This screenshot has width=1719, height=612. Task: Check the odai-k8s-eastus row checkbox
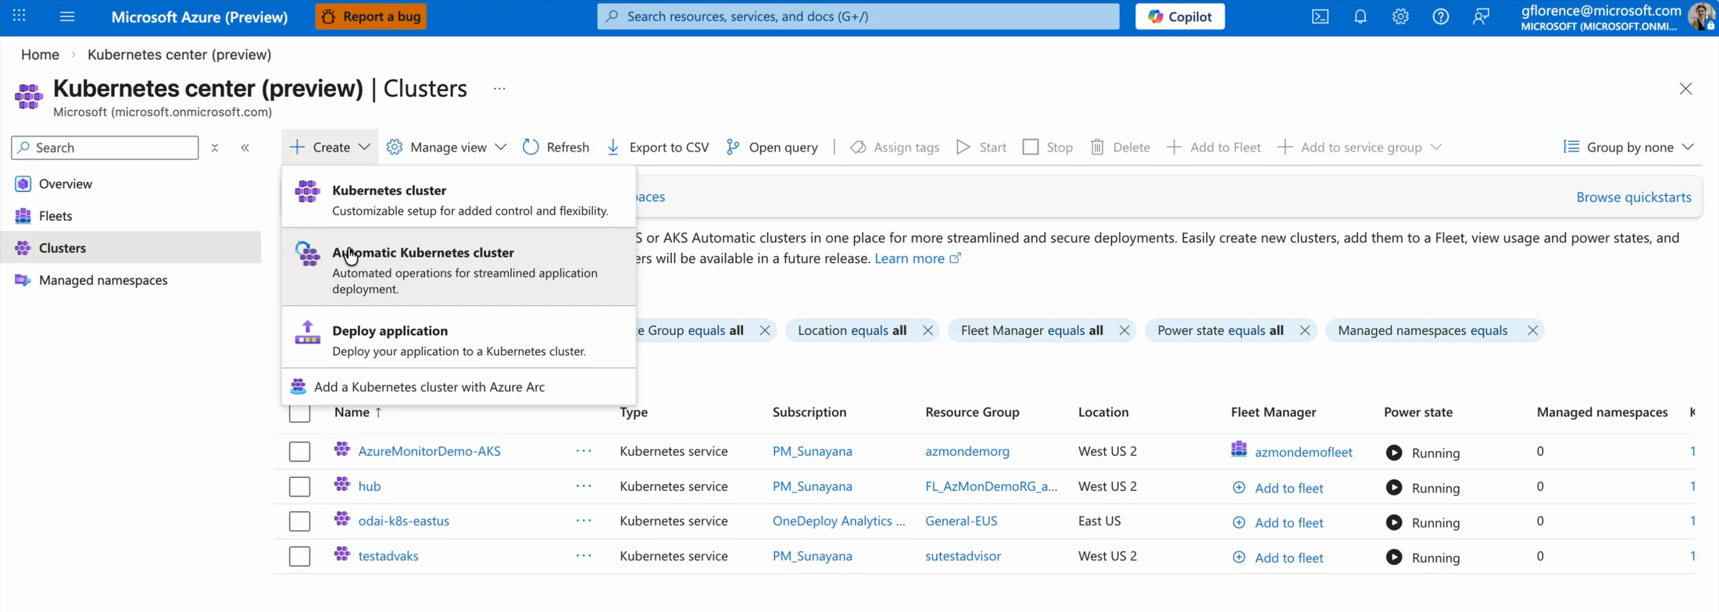point(299,521)
